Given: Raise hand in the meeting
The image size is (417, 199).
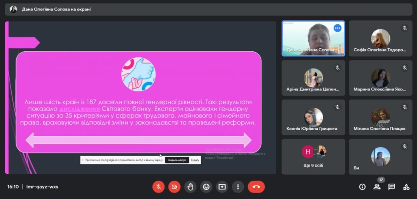Looking at the screenshot, I should point(190,187).
